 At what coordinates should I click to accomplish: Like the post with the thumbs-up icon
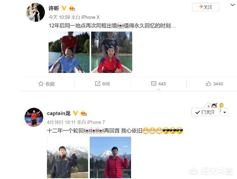208,83
